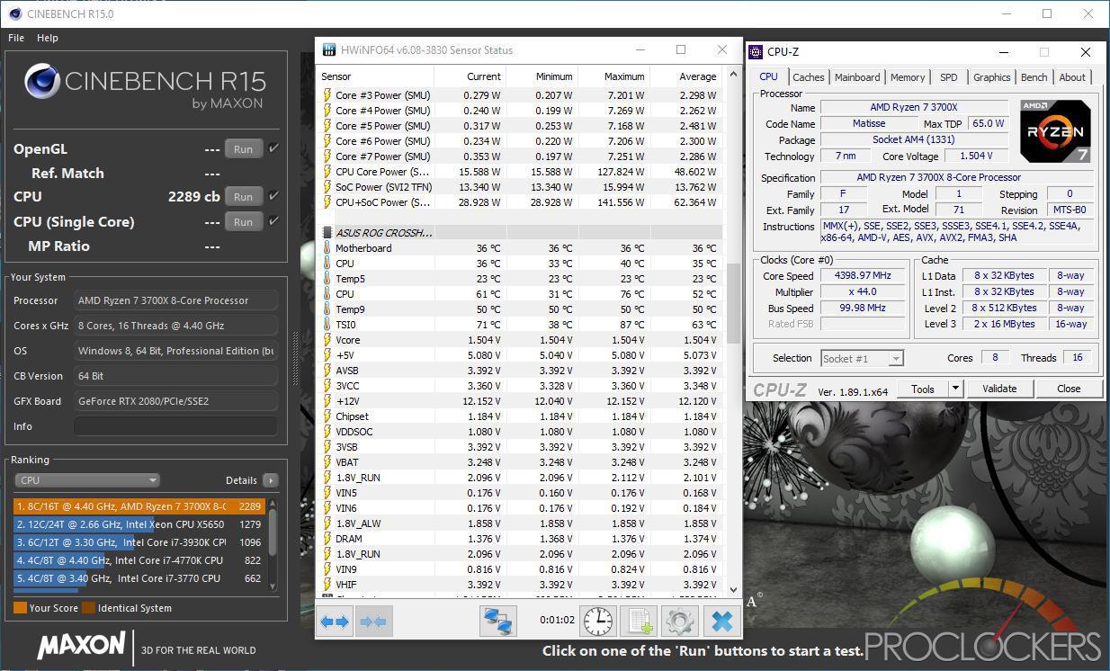
Task: Click thermometer icon beside Temp5 row
Action: 327,279
